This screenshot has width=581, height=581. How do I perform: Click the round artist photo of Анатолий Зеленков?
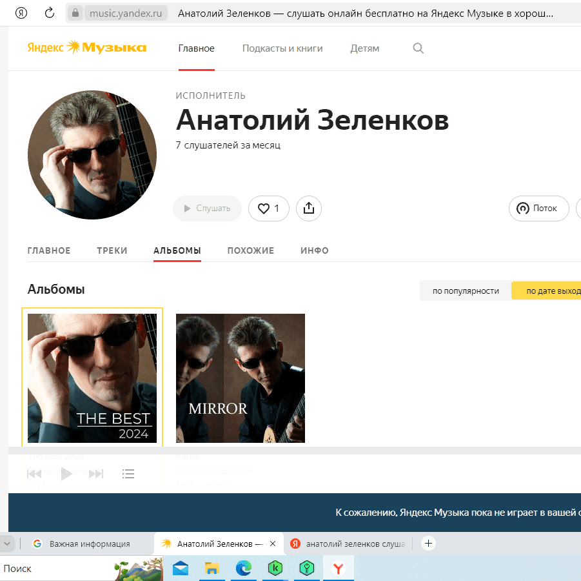(x=92, y=155)
